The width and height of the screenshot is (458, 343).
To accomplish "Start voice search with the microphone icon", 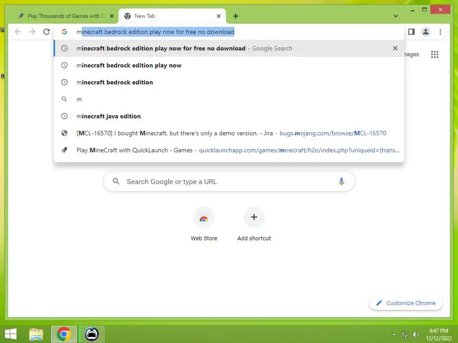I will tap(341, 181).
